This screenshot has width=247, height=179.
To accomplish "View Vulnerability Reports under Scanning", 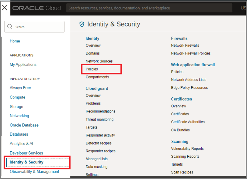I will tap(187, 148).
